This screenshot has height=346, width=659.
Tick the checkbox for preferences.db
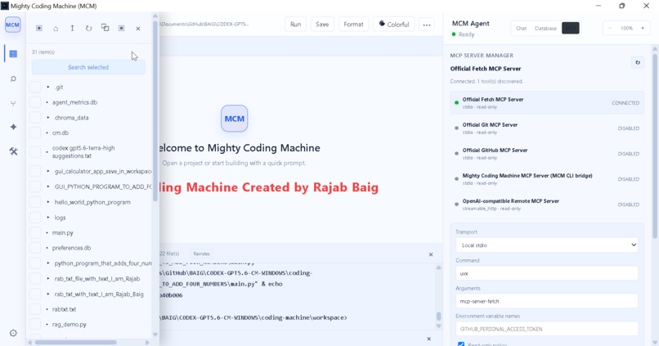(x=35, y=248)
